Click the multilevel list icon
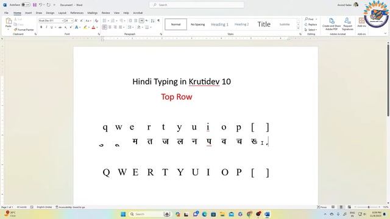The width and height of the screenshot is (390, 219). pos(121,21)
